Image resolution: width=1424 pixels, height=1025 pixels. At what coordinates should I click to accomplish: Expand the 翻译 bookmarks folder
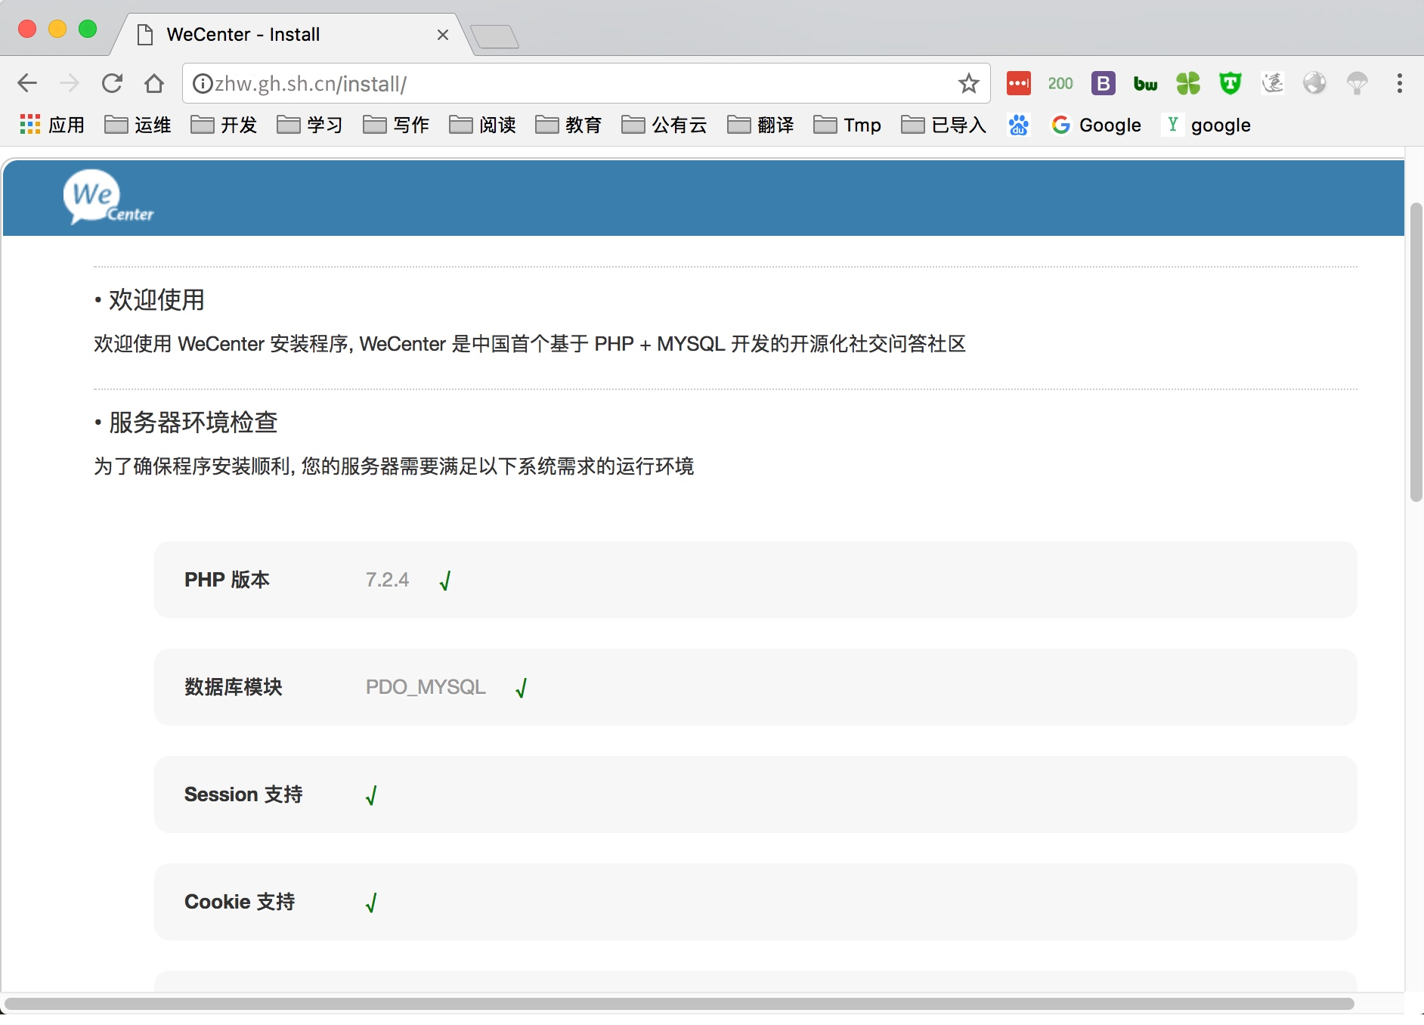point(760,125)
